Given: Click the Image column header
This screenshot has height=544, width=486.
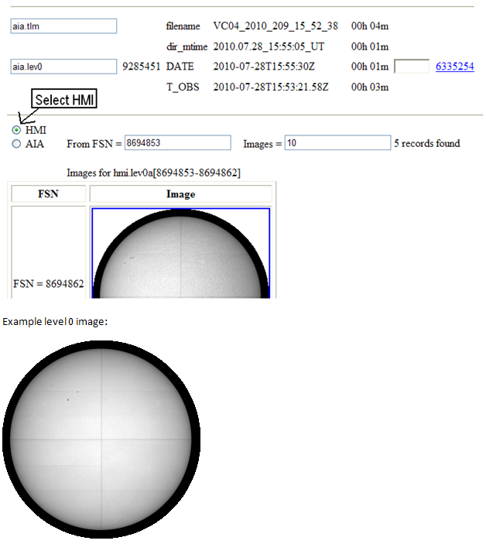Looking at the screenshot, I should tap(180, 193).
